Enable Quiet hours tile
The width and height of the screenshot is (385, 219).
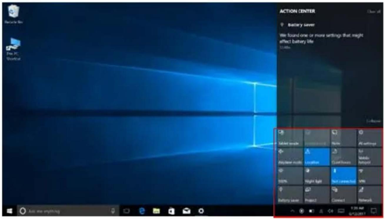[x=343, y=157]
